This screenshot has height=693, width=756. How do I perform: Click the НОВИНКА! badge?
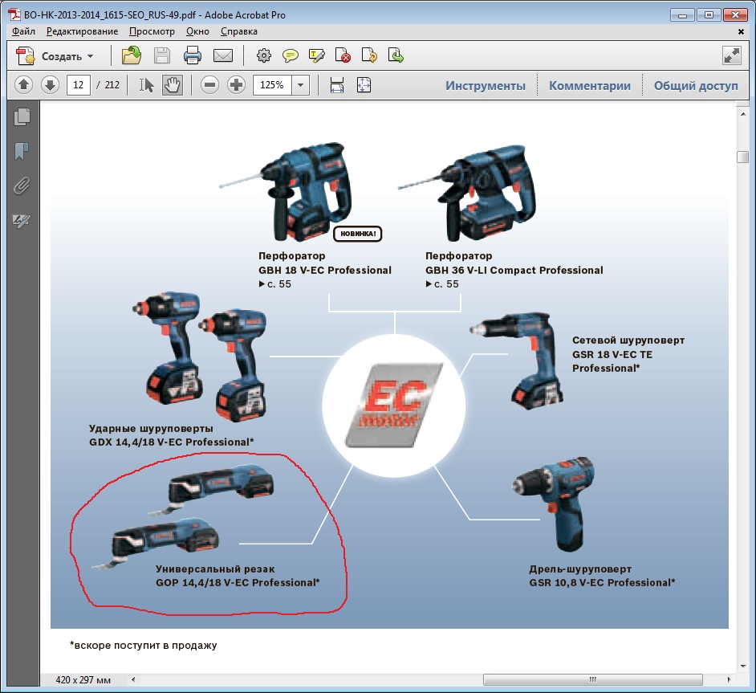pos(358,234)
